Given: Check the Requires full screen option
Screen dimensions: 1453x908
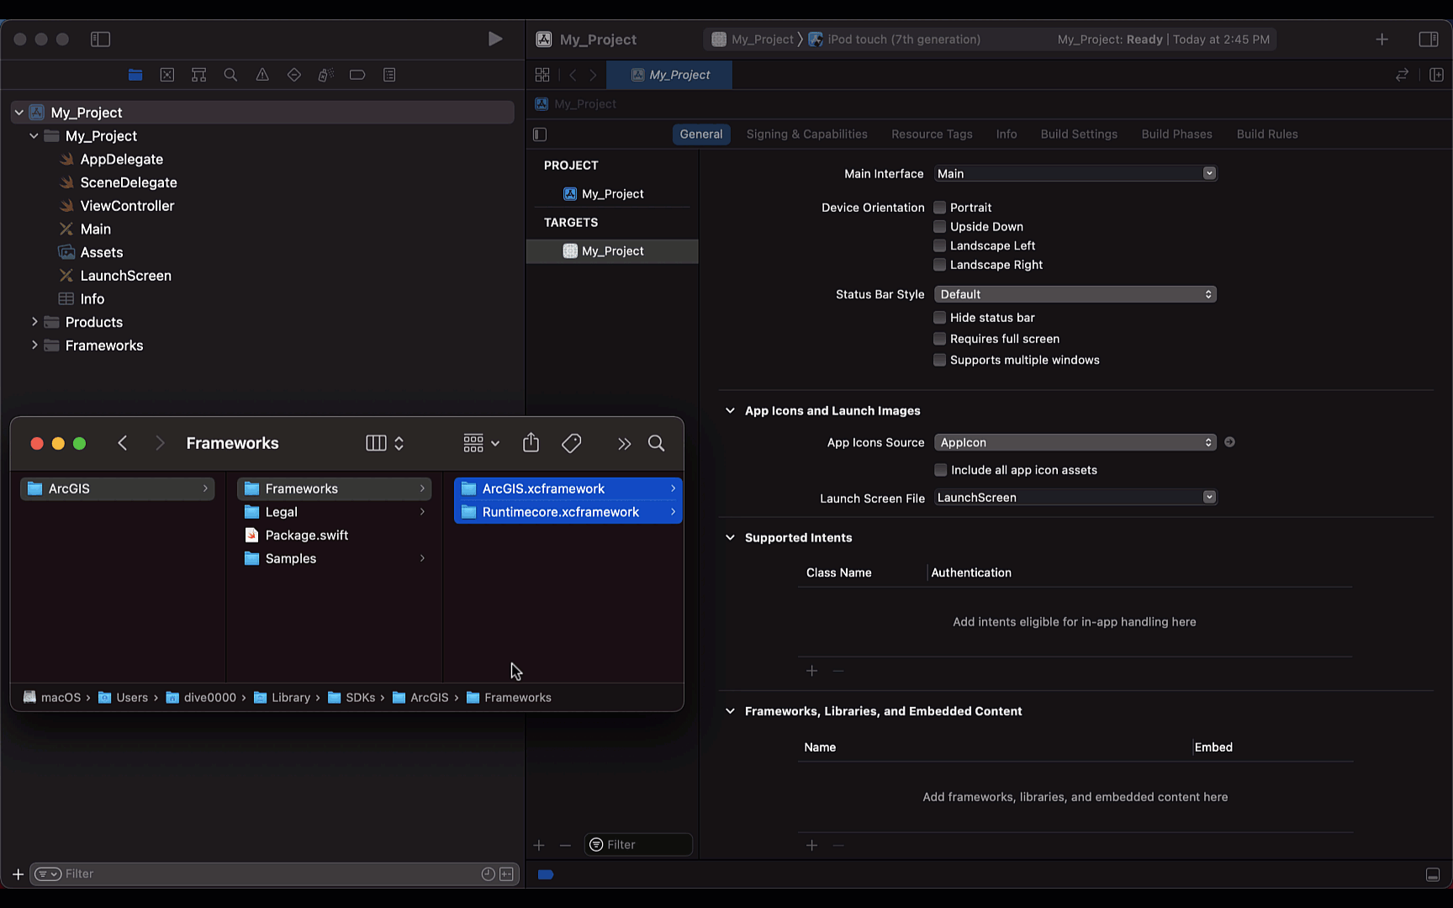Looking at the screenshot, I should 939,339.
